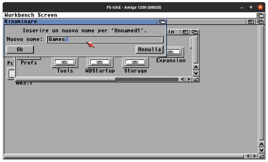Confirm rename with the Ok button
The height and width of the screenshot is (162, 268).
point(20,50)
